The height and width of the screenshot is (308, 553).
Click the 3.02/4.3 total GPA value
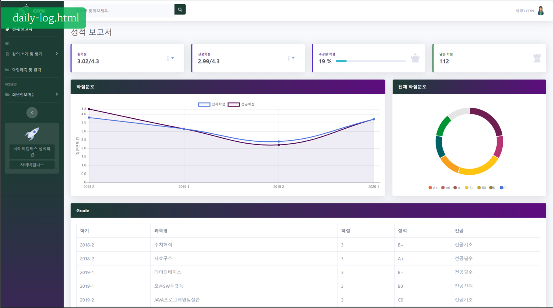[x=88, y=61]
